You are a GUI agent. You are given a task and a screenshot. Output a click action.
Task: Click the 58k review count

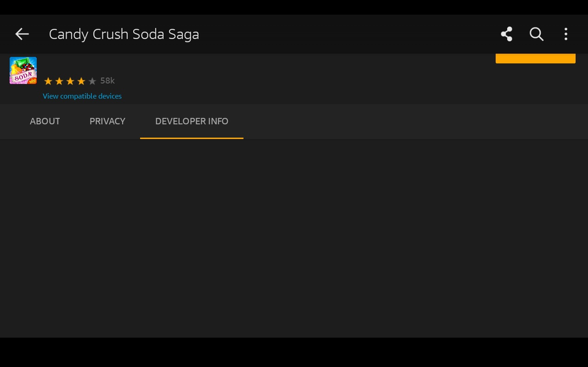[x=107, y=80]
